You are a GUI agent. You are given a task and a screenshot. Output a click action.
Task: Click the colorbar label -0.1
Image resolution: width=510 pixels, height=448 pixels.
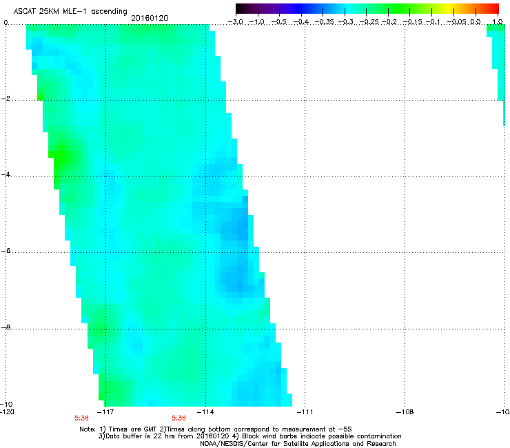tap(433, 22)
